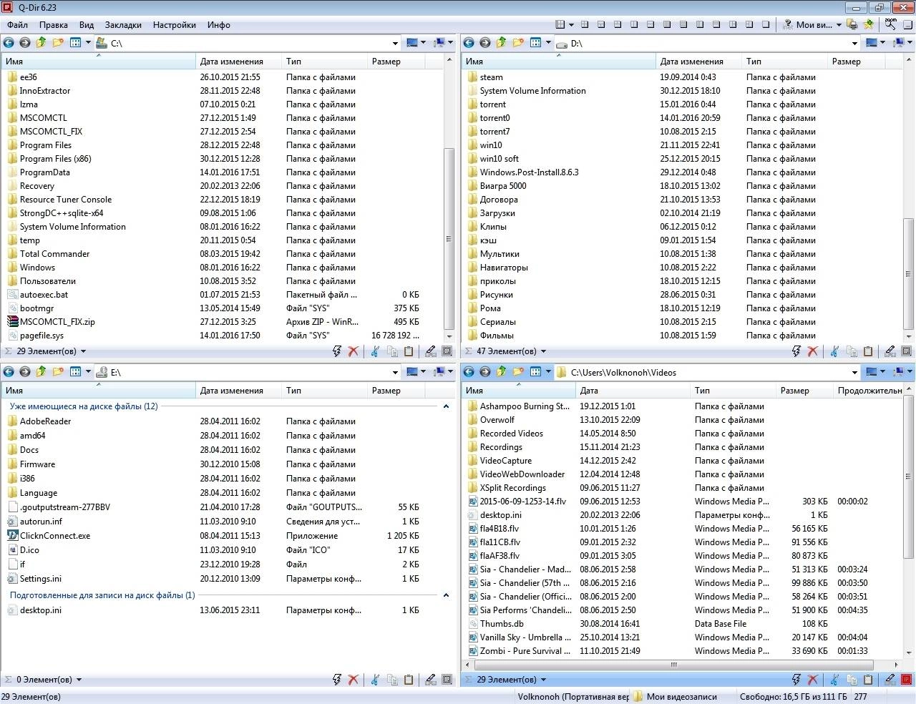The width and height of the screenshot is (916, 704).
Task: Open the view mode dropdown in C:\ pane
Action: tap(89, 43)
